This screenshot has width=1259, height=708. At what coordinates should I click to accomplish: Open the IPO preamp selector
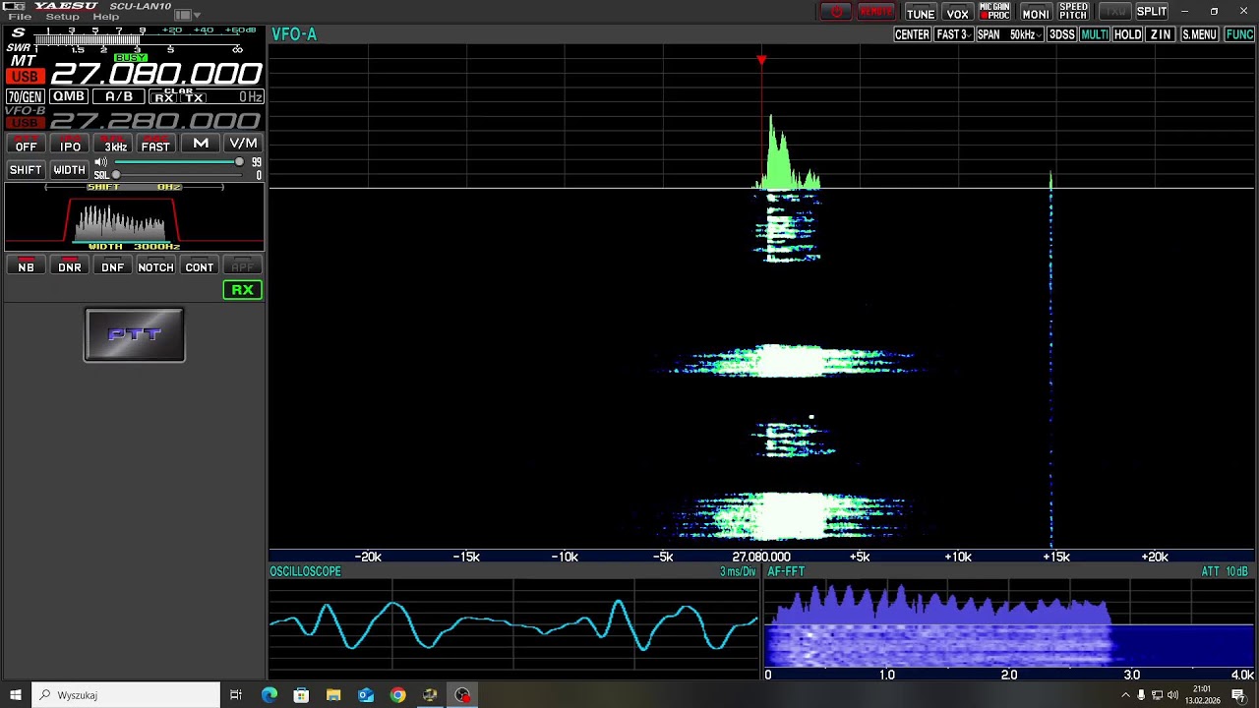tap(70, 144)
